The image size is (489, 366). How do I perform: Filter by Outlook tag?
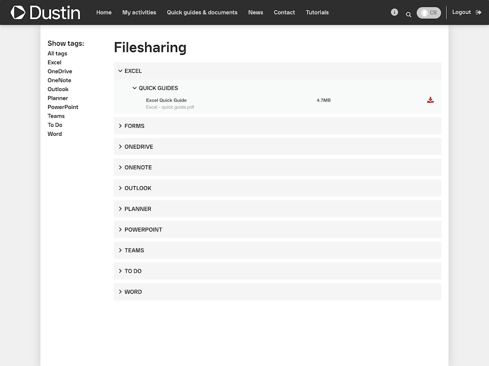click(x=58, y=89)
